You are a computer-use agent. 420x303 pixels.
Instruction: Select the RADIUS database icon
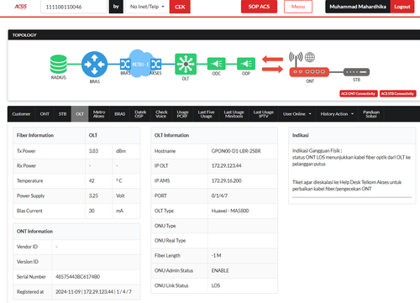[59, 64]
